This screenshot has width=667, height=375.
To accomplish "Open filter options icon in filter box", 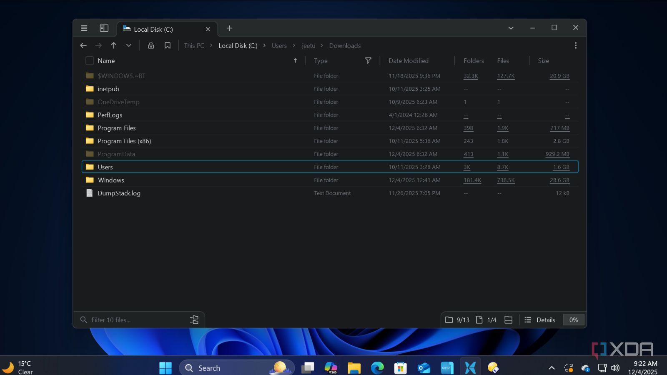I will coord(194,320).
